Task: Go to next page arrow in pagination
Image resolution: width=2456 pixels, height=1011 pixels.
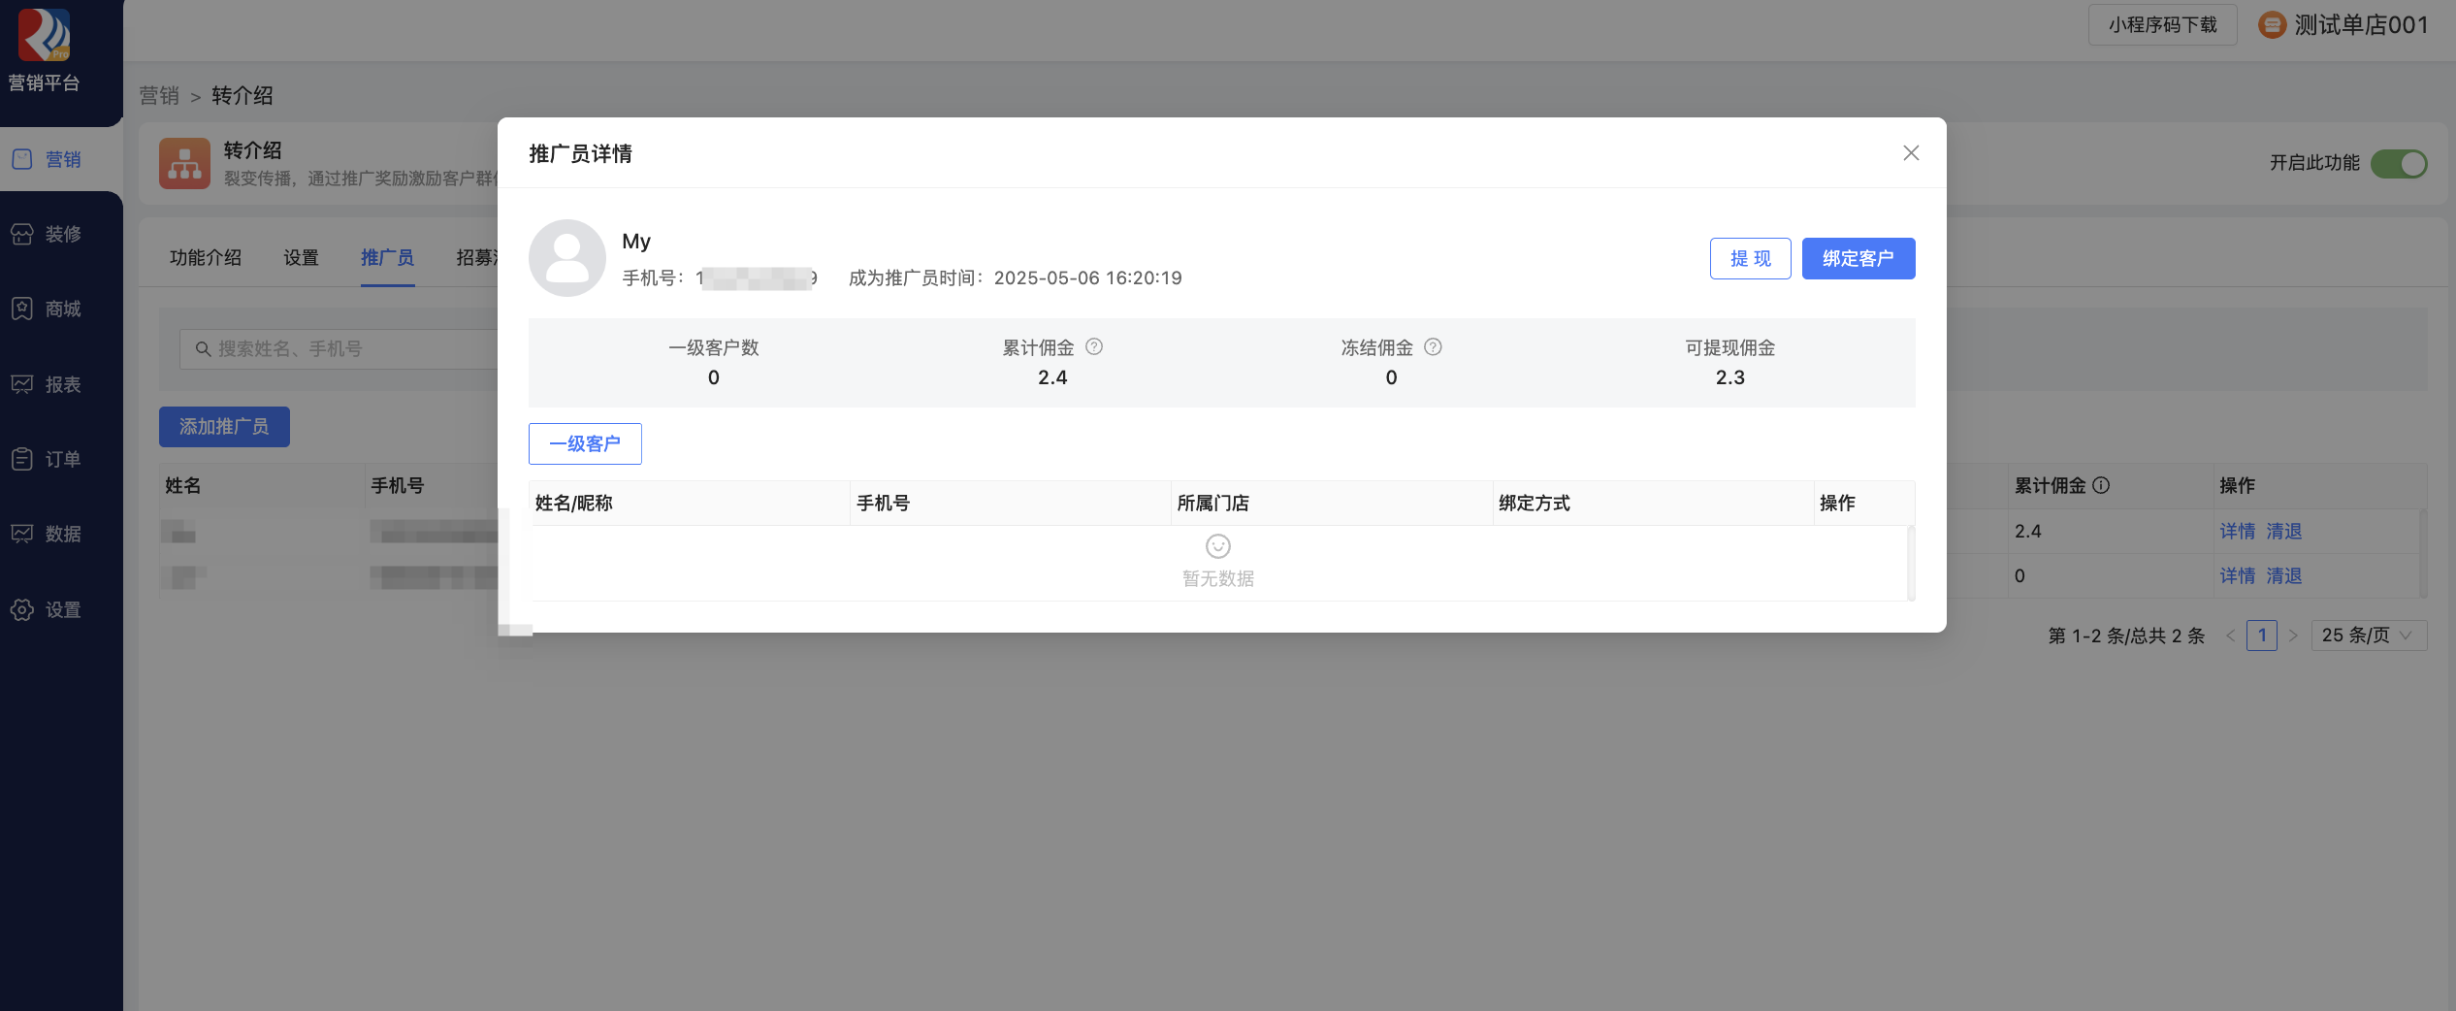Action: click(x=2293, y=636)
